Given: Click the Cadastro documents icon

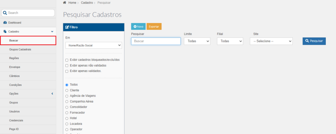Looking at the screenshot, I should (x=5, y=32).
